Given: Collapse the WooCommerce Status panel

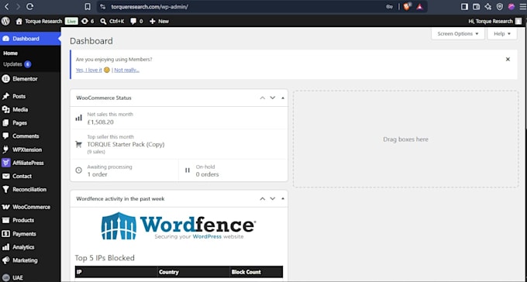Looking at the screenshot, I should pyautogui.click(x=283, y=98).
